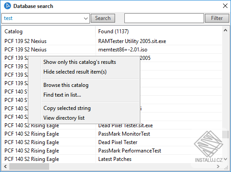
Task: Click the vertical scrollbar up arrow
Action: (x=225, y=31)
